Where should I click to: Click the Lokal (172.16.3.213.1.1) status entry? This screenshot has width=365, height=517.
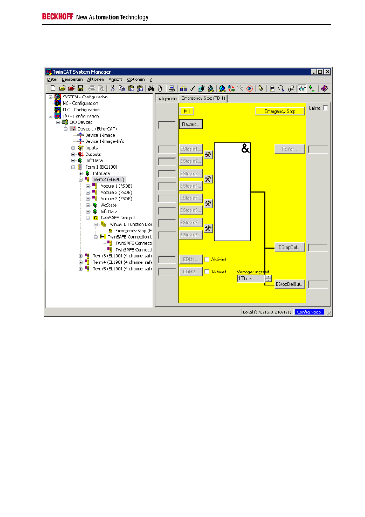tap(267, 312)
